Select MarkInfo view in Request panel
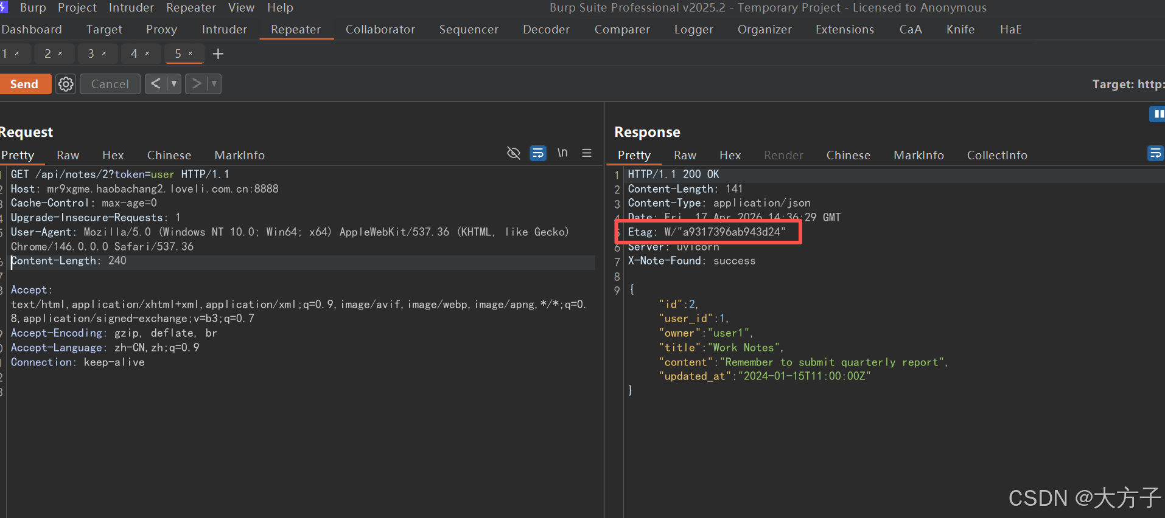Image resolution: width=1165 pixels, height=518 pixels. click(240, 155)
